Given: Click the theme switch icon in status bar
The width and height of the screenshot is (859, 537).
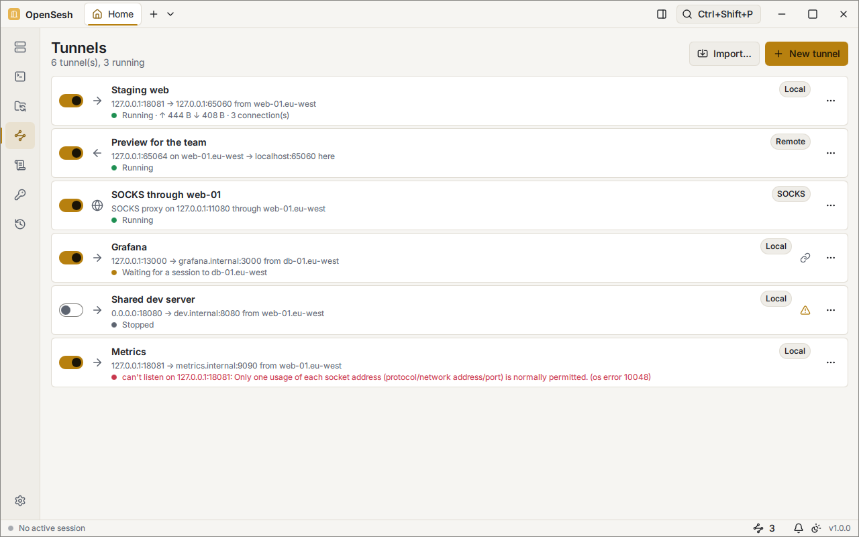Looking at the screenshot, I should (817, 528).
